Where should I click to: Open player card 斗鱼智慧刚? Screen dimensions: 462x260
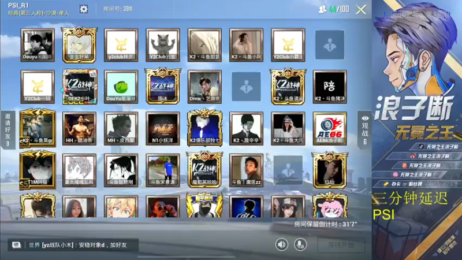(x=121, y=170)
